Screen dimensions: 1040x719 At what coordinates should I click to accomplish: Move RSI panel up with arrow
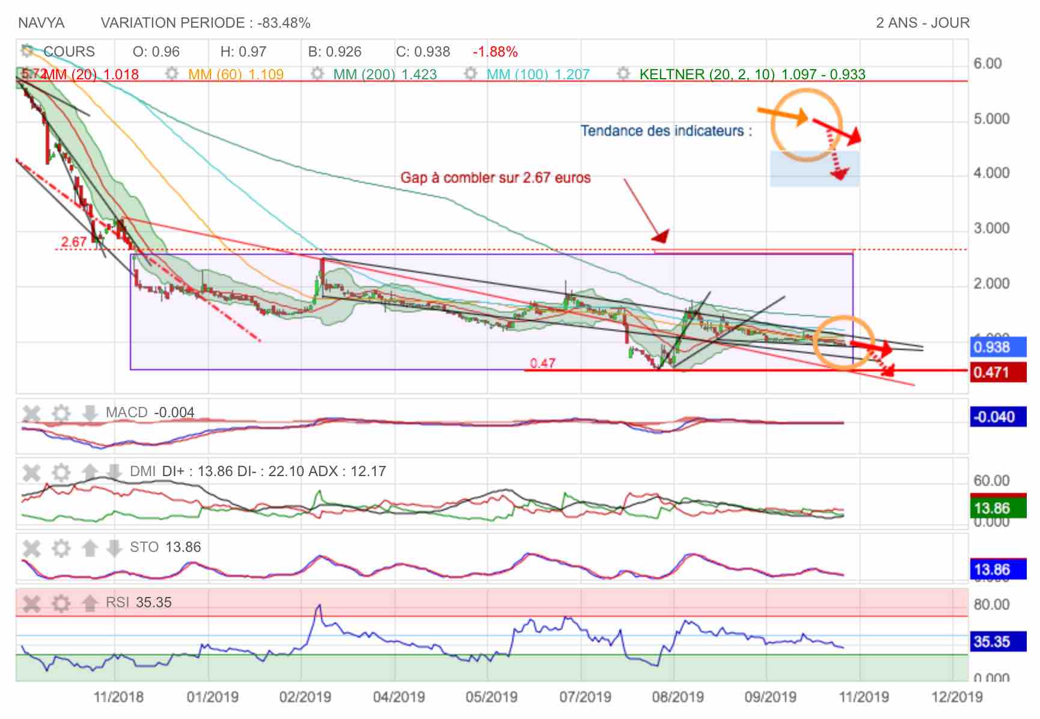point(90,602)
